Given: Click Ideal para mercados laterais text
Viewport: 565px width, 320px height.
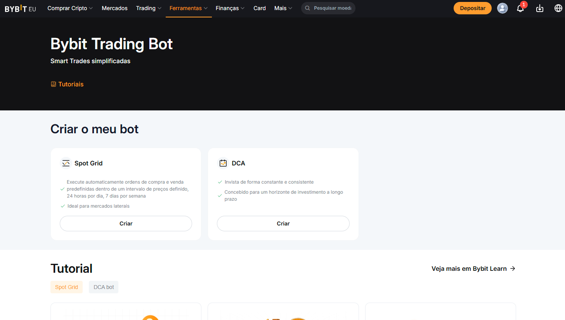Looking at the screenshot, I should (x=99, y=206).
